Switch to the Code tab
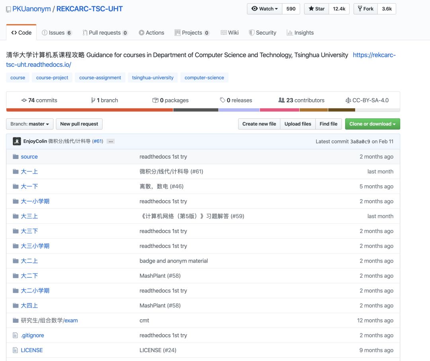 pos(21,33)
